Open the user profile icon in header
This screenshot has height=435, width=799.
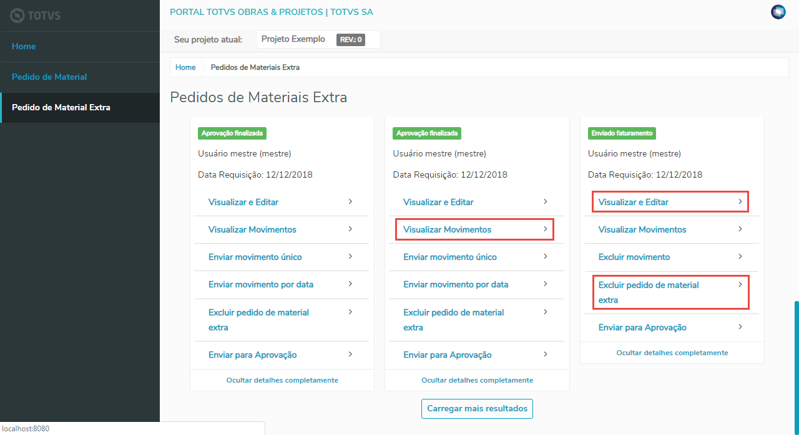778,12
